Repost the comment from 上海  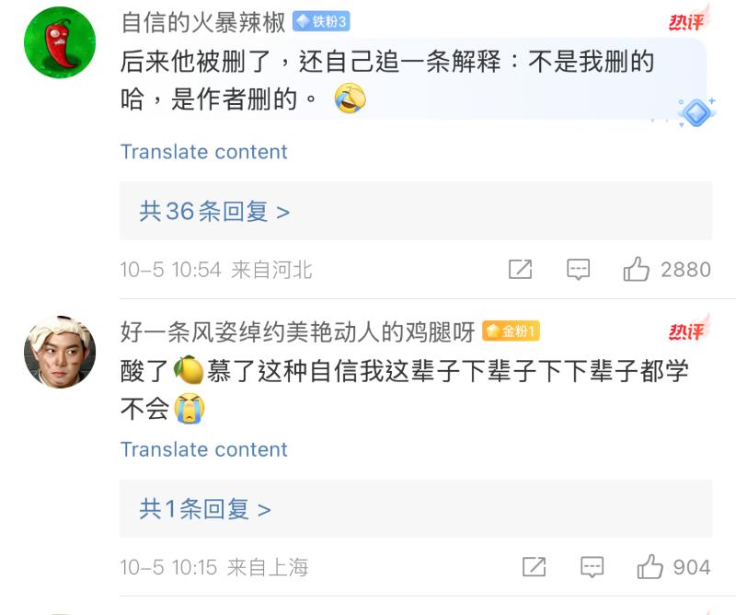tap(534, 567)
